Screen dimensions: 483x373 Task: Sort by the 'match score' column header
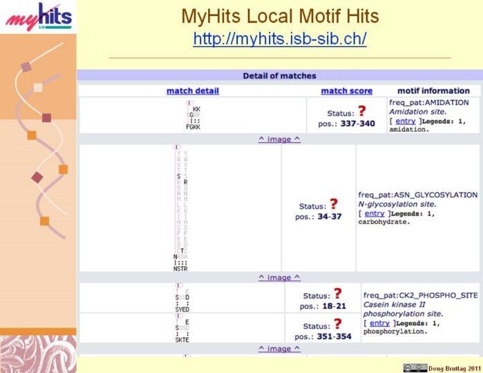(x=346, y=90)
